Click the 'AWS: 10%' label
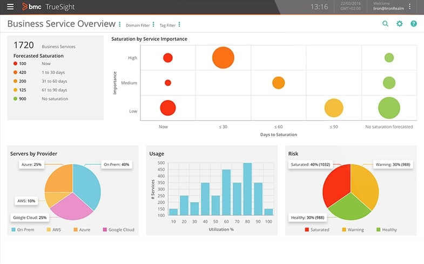 26,201
